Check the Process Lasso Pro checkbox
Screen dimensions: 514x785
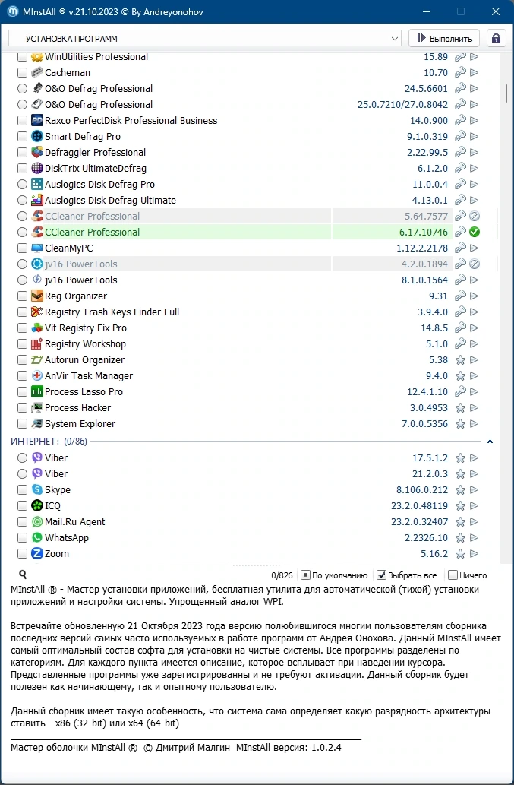[22, 391]
